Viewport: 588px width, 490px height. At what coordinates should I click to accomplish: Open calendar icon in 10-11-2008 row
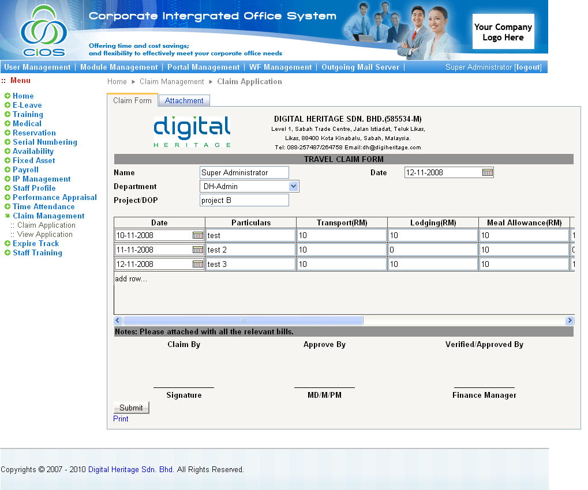click(x=198, y=235)
